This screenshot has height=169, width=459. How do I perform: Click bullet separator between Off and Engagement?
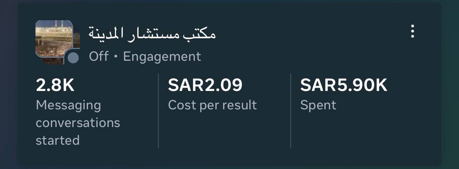click(x=116, y=57)
